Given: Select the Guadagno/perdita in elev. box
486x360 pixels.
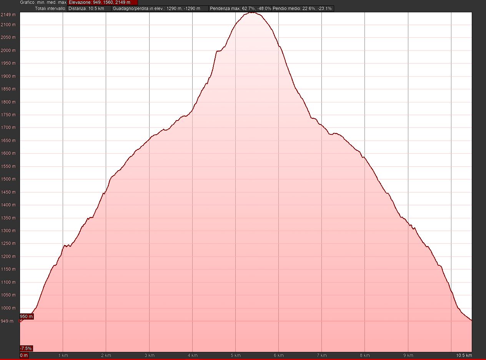Looking at the screenshot, I should tap(160, 8).
